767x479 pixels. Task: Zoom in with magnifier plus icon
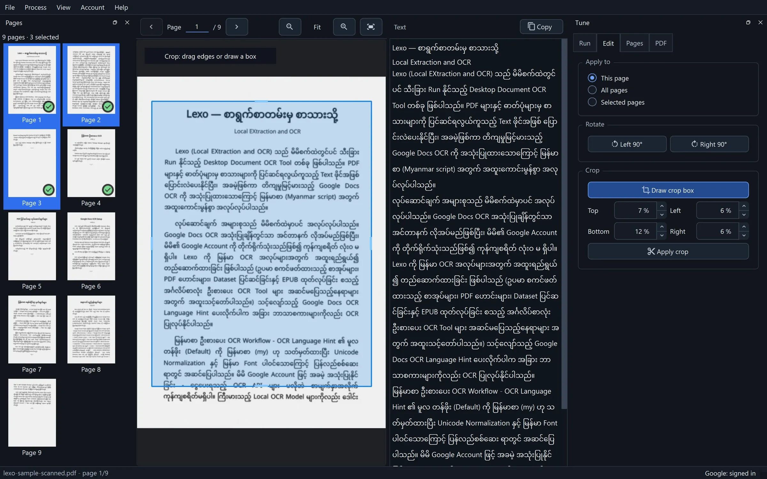[x=344, y=27]
